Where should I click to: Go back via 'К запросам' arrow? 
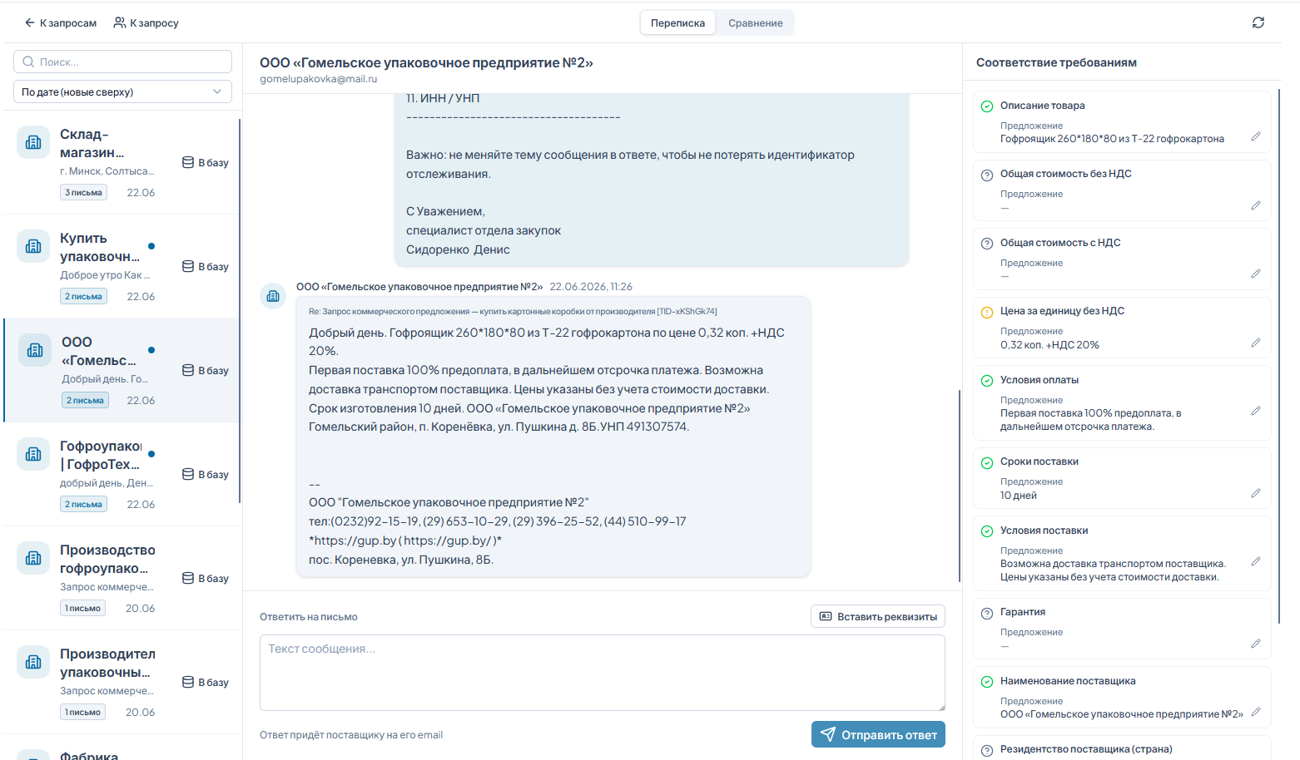[60, 22]
